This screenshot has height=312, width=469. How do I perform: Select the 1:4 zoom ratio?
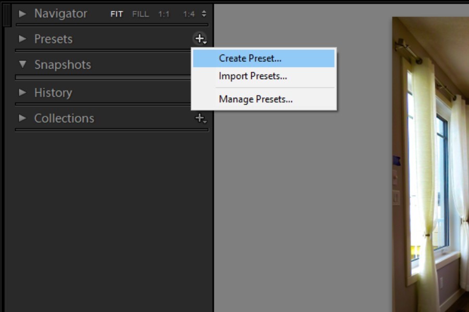189,14
